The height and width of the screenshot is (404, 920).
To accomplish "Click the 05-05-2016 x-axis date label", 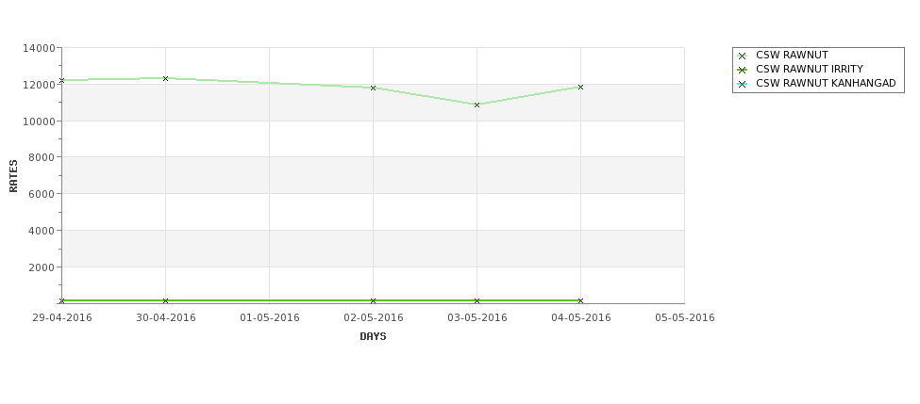I will click(685, 318).
